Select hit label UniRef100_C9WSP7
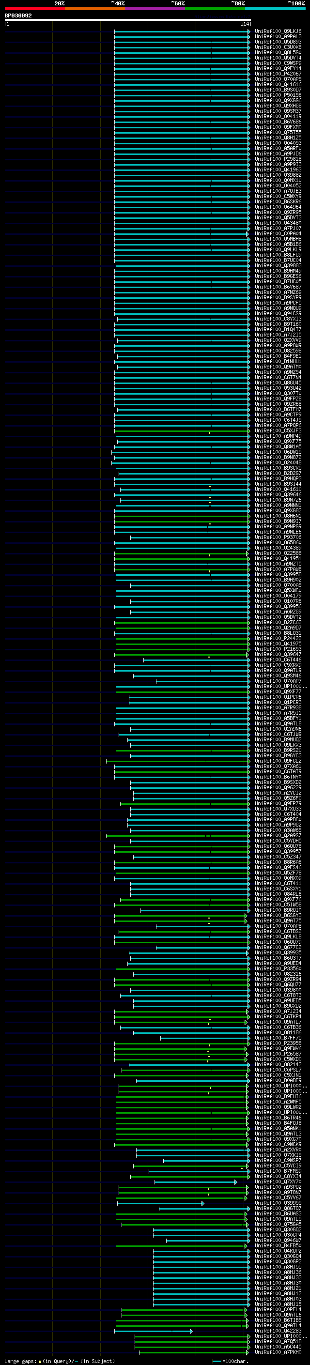This screenshot has width=310, height=1365. click(x=278, y=1161)
